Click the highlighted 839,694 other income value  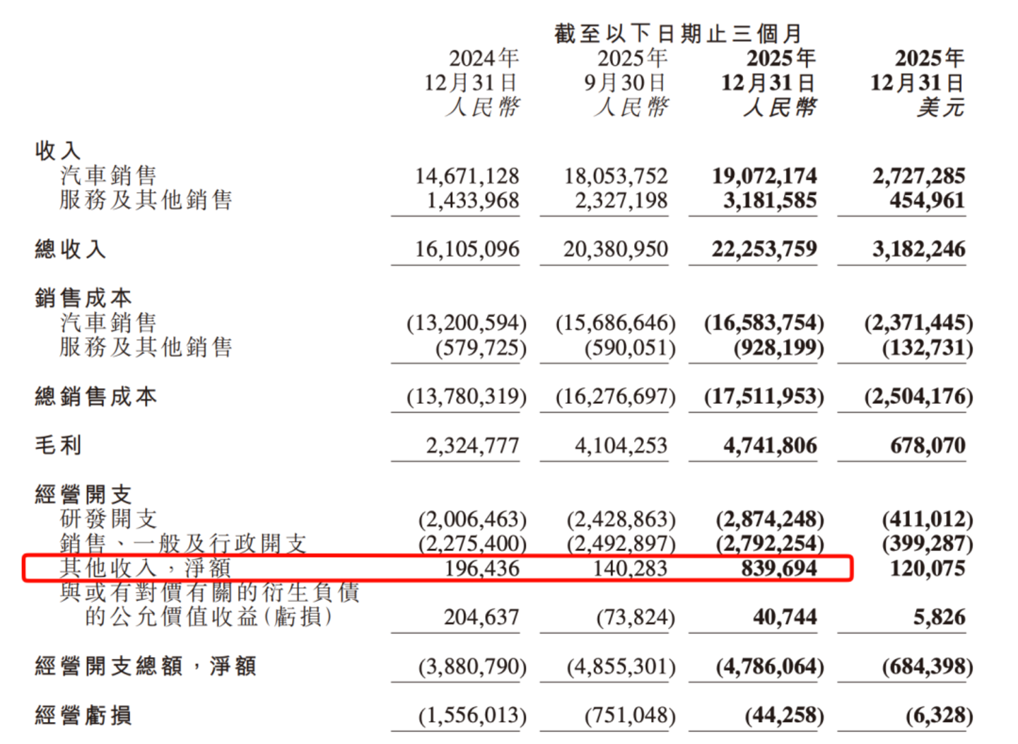point(779,568)
